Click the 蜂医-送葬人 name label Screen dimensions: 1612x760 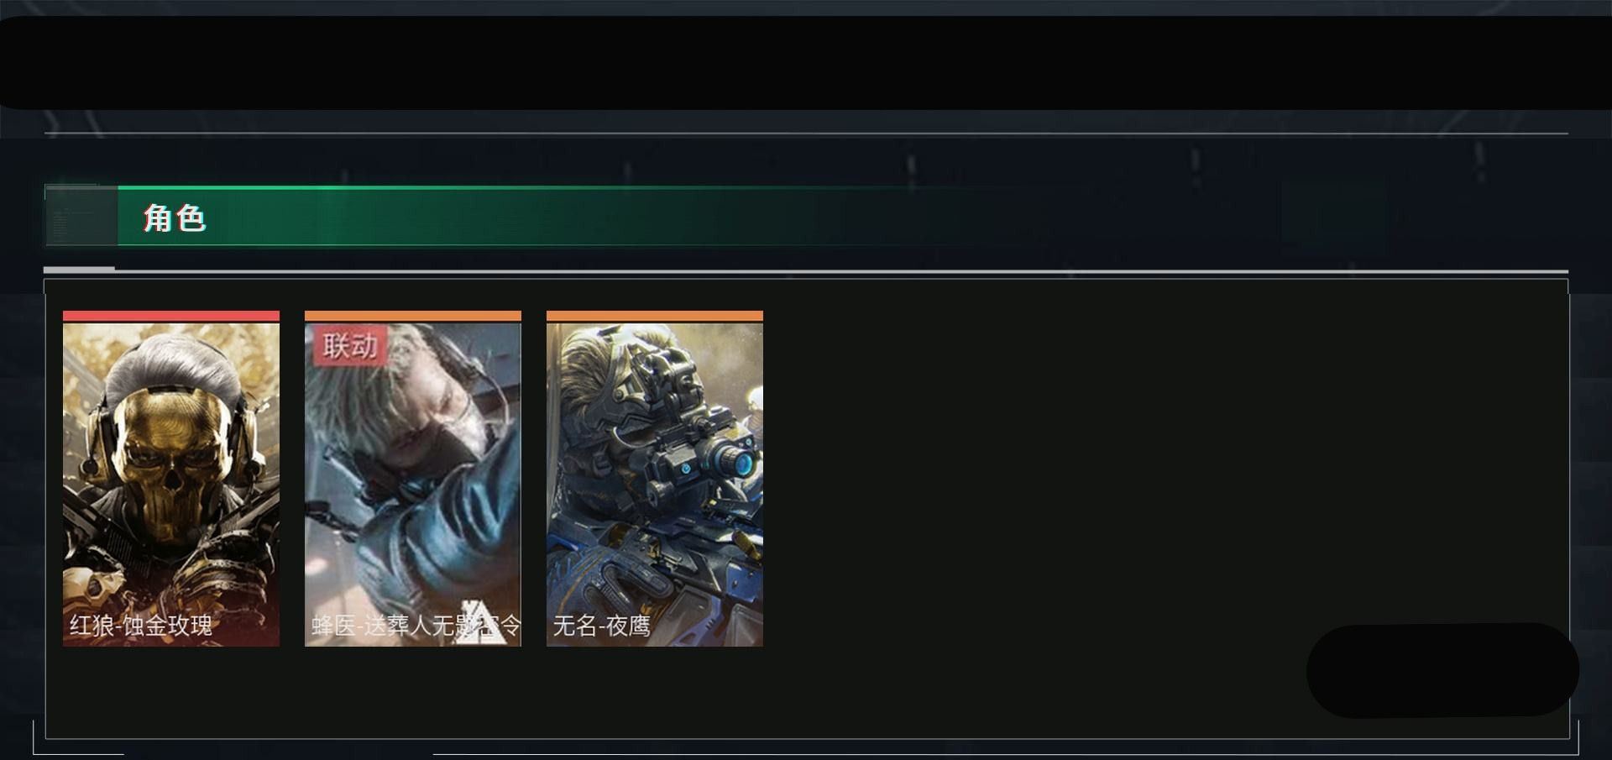tap(416, 626)
